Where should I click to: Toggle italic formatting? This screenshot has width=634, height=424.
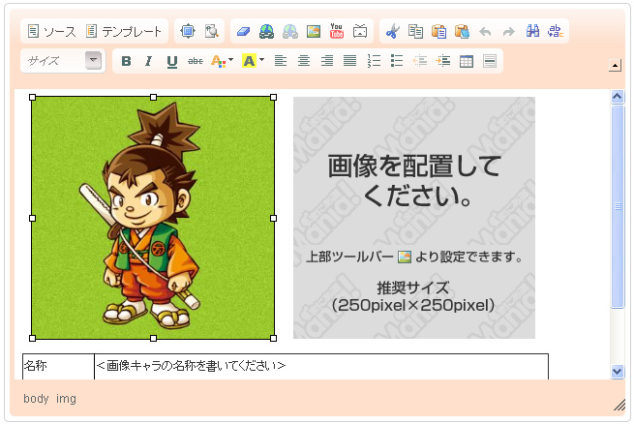[148, 62]
